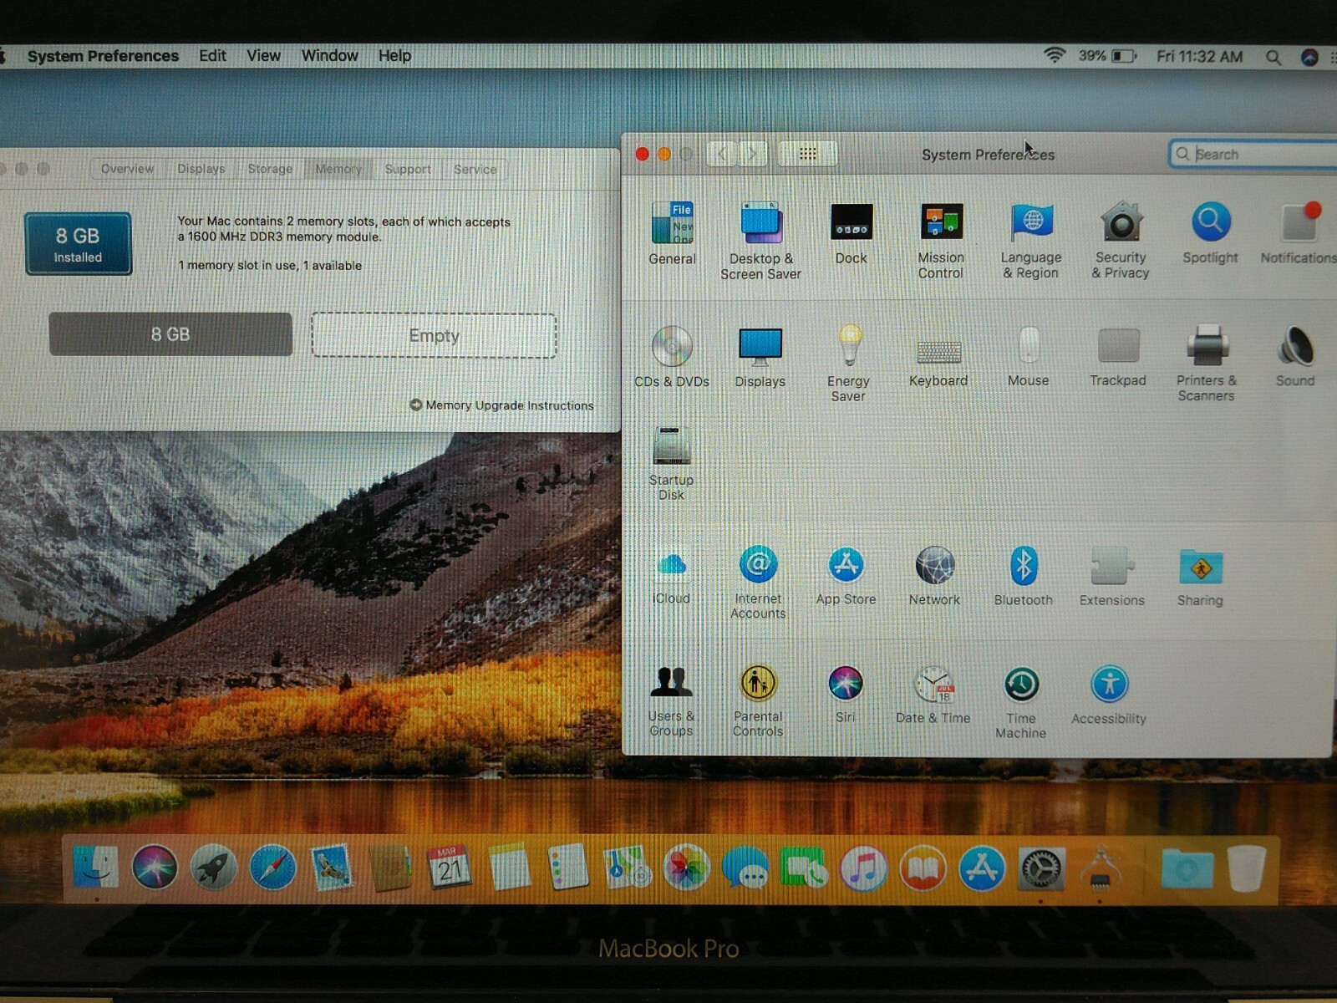Open App Store preferences pane
Viewport: 1337px width, 1003px height.
click(x=846, y=576)
